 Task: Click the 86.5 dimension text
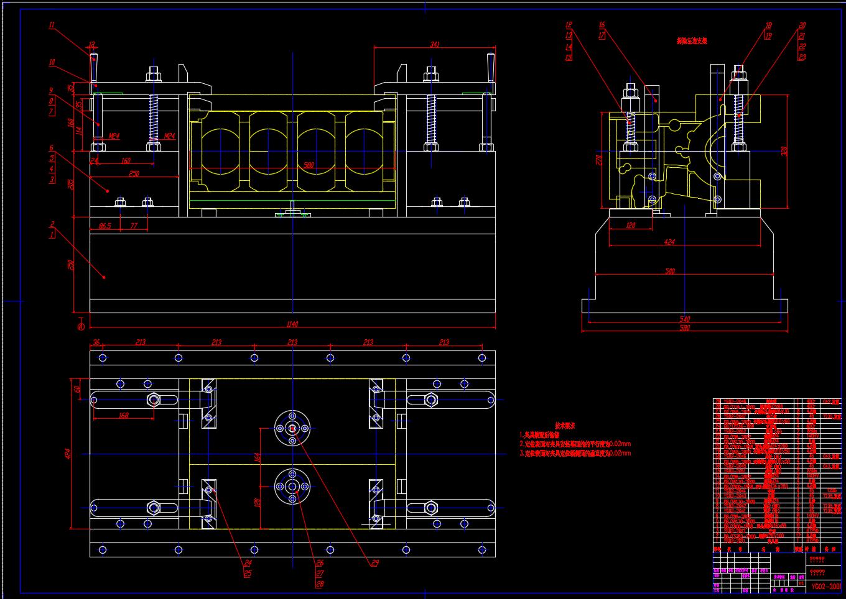coord(105,226)
